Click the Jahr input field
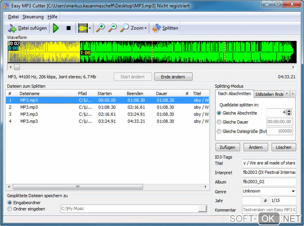This screenshot has width=304, height=226. (x=252, y=200)
